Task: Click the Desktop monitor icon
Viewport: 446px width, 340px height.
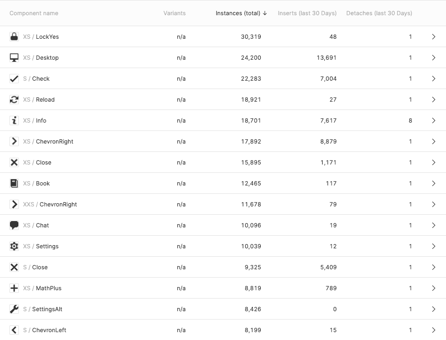Action: tap(14, 58)
